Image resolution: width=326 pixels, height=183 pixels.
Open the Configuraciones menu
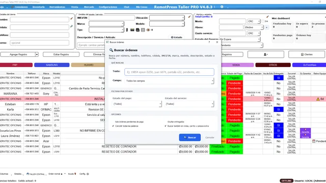point(108,7)
